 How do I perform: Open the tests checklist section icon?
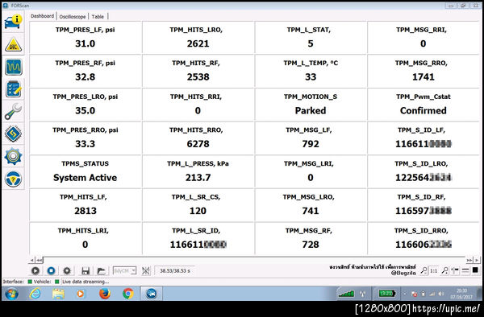13,89
